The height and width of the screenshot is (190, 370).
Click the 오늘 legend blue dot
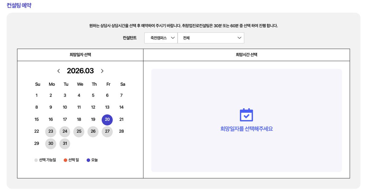pos(88,160)
